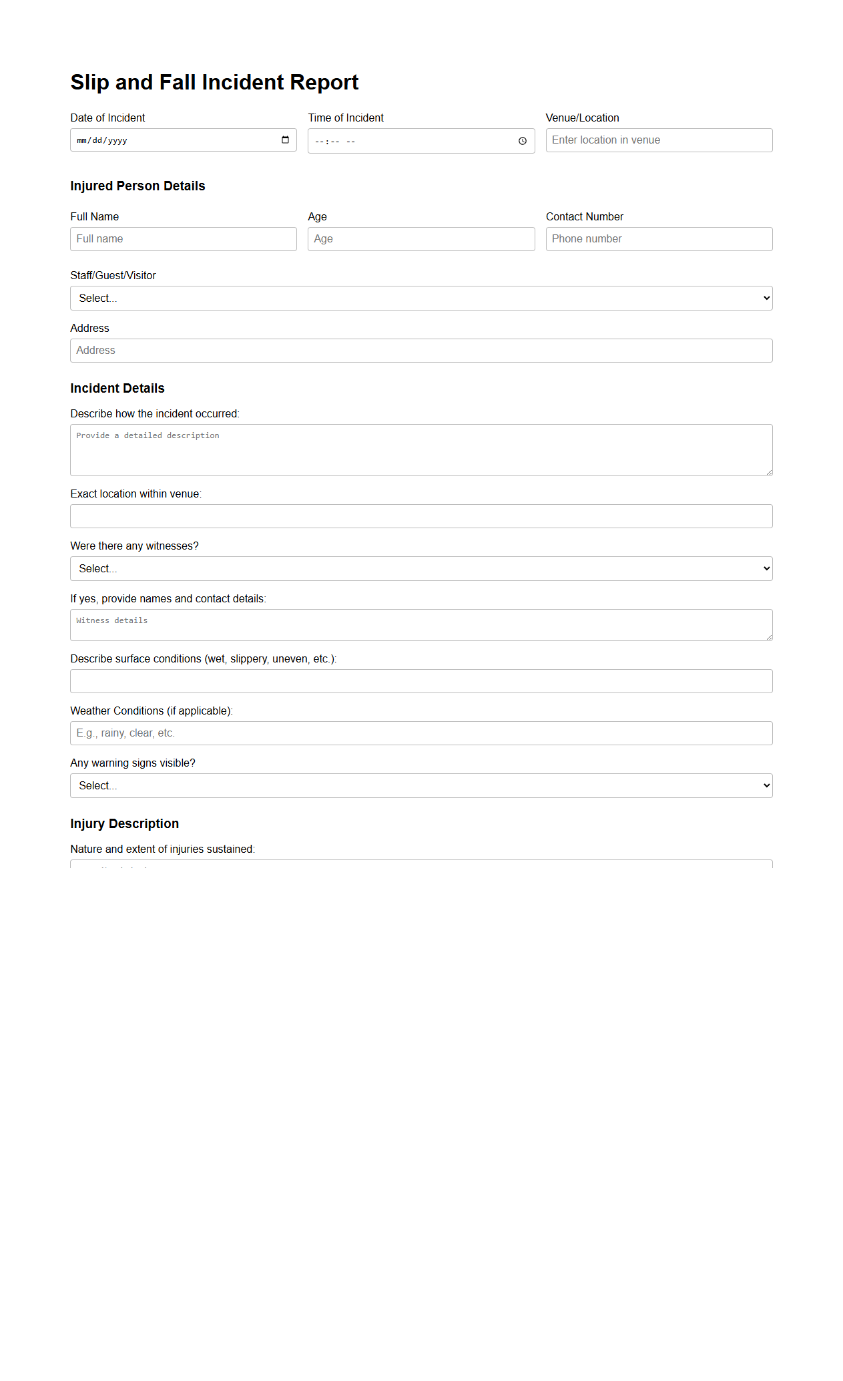The height and width of the screenshot is (1381, 843).
Task: Click the Date of Incident field
Action: click(167, 140)
